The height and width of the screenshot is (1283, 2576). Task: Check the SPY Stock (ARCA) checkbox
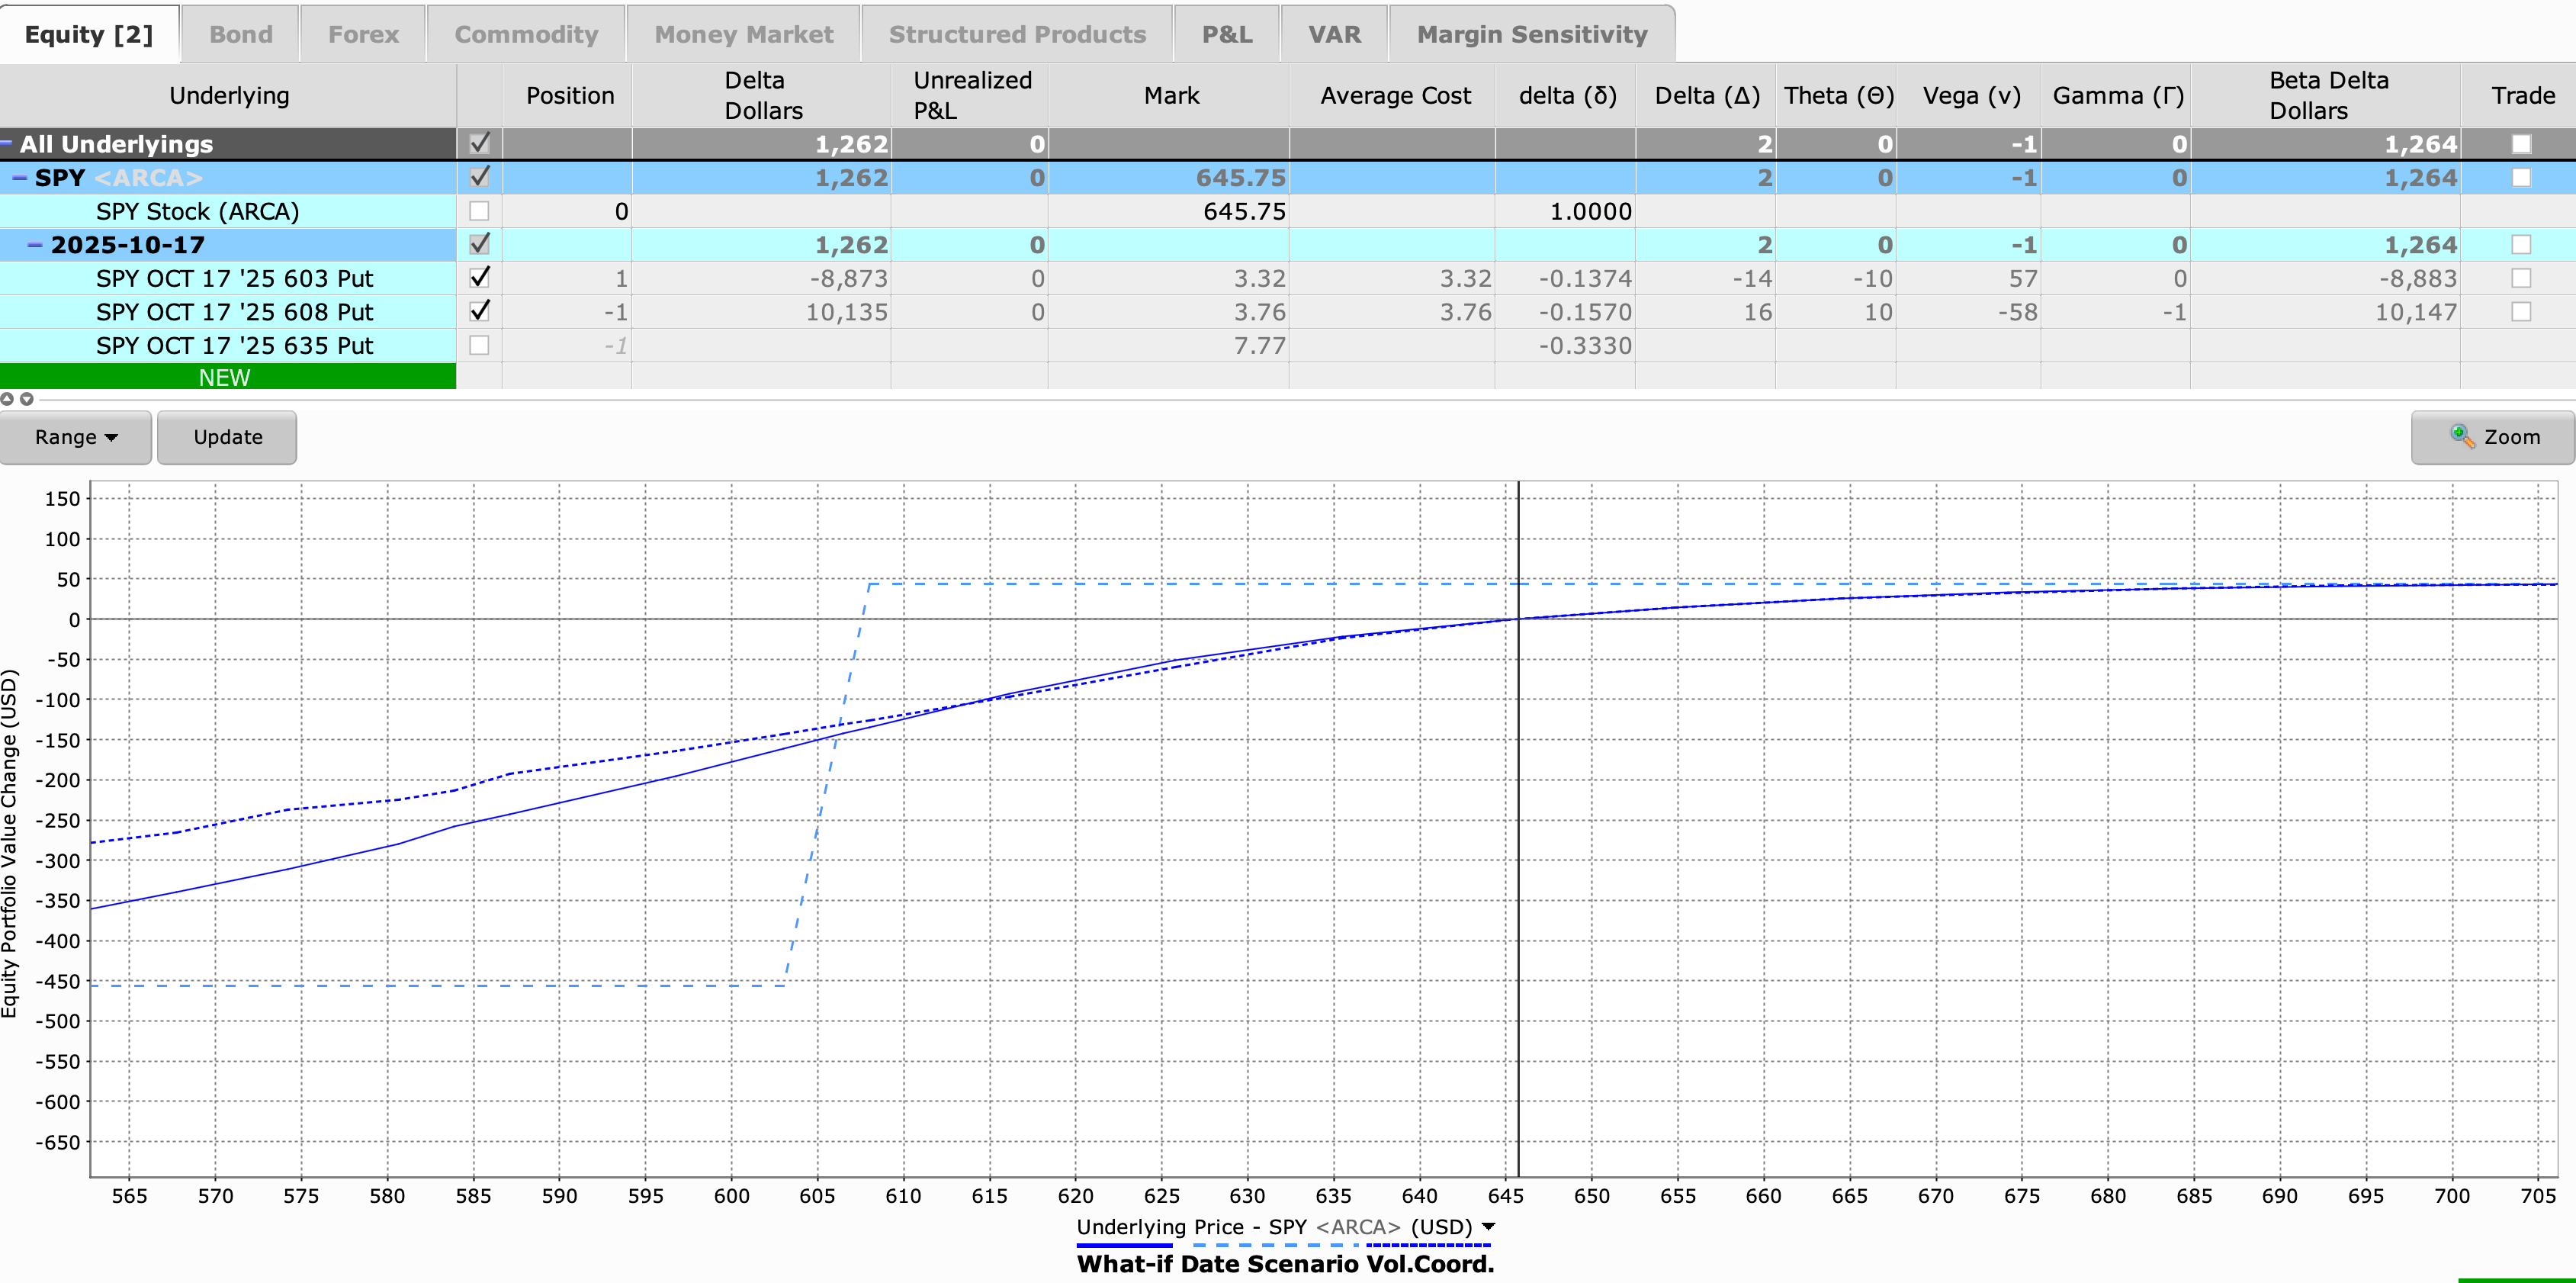479,211
